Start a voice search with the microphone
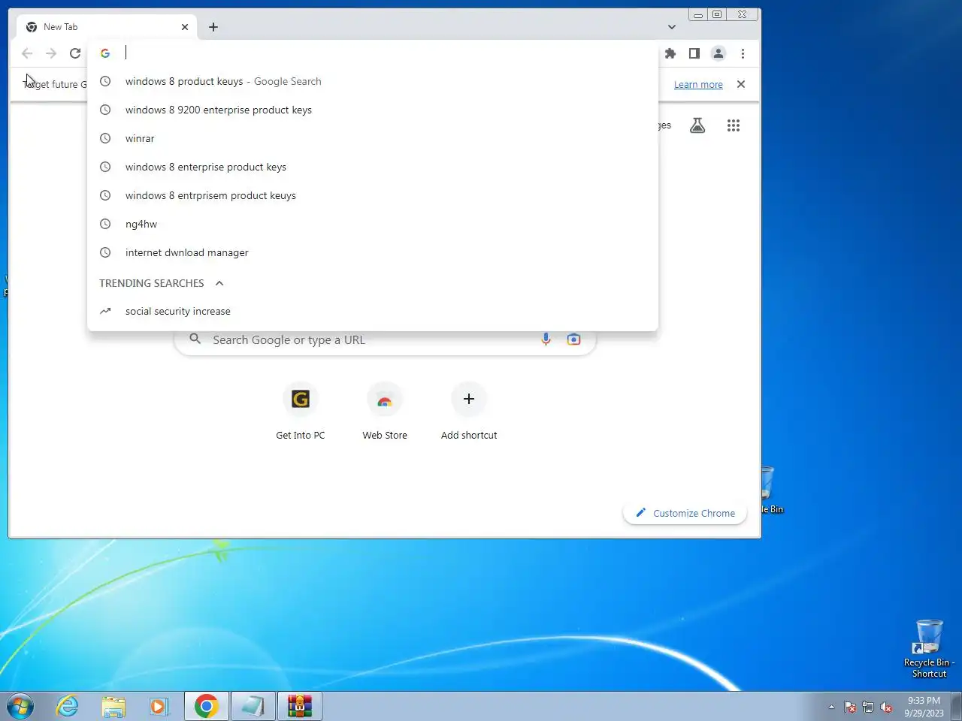 [x=546, y=339]
